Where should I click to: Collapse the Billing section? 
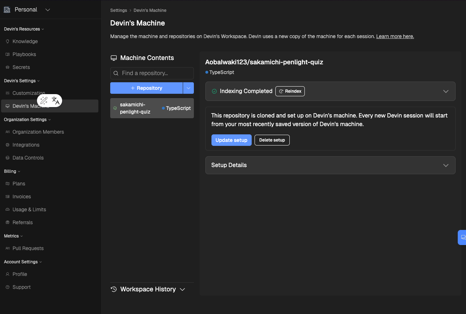click(x=12, y=171)
